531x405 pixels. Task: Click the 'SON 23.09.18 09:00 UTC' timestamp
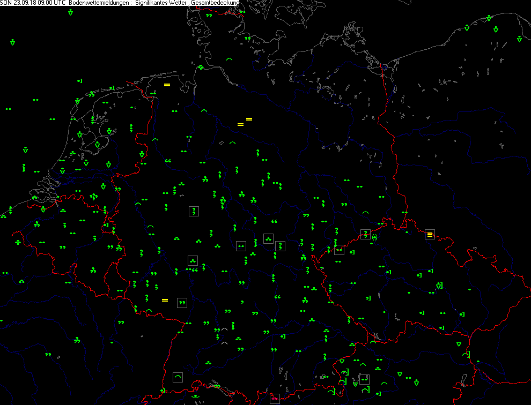pyautogui.click(x=33, y=3)
